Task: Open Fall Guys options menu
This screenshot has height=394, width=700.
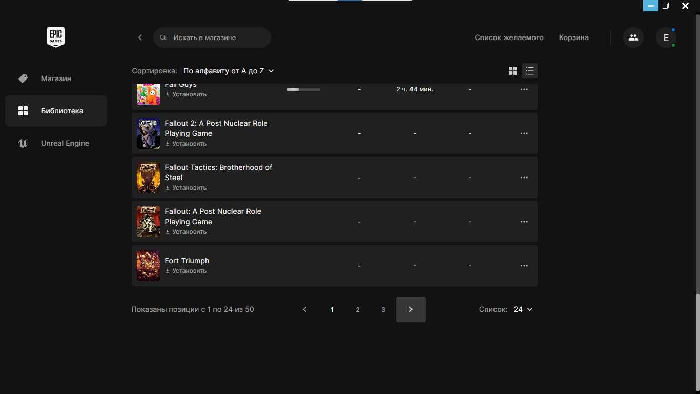Action: (524, 89)
